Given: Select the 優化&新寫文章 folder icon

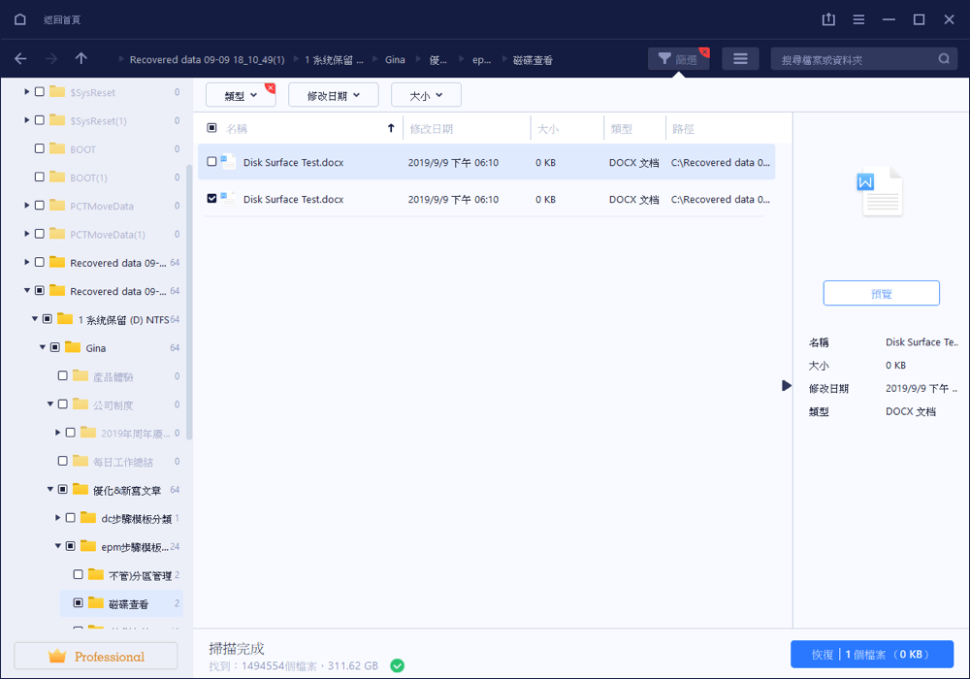Looking at the screenshot, I should pos(81,489).
